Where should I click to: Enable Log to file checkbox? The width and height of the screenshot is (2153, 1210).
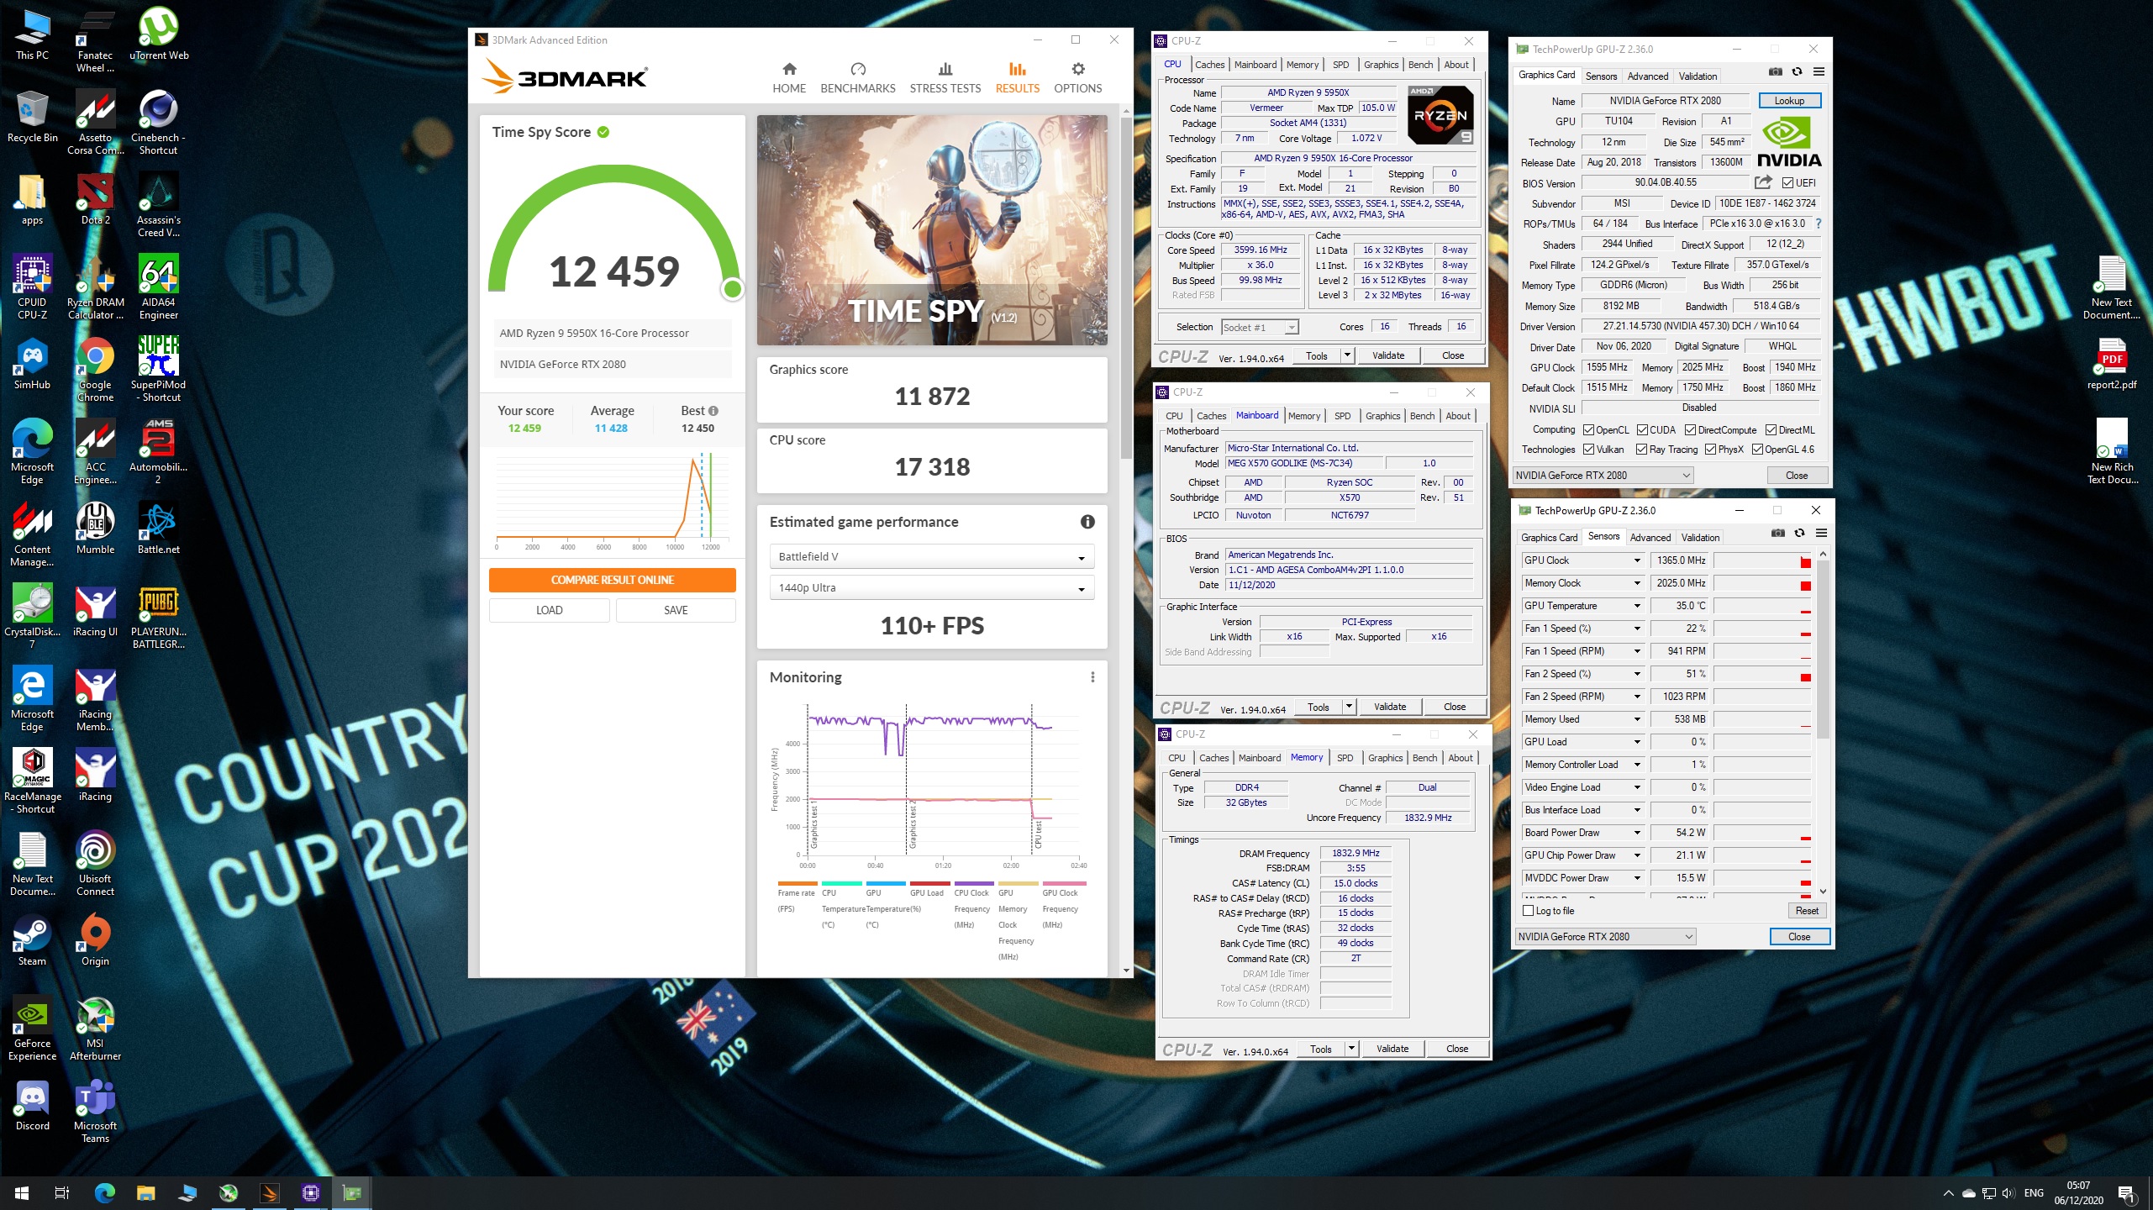point(1529,911)
